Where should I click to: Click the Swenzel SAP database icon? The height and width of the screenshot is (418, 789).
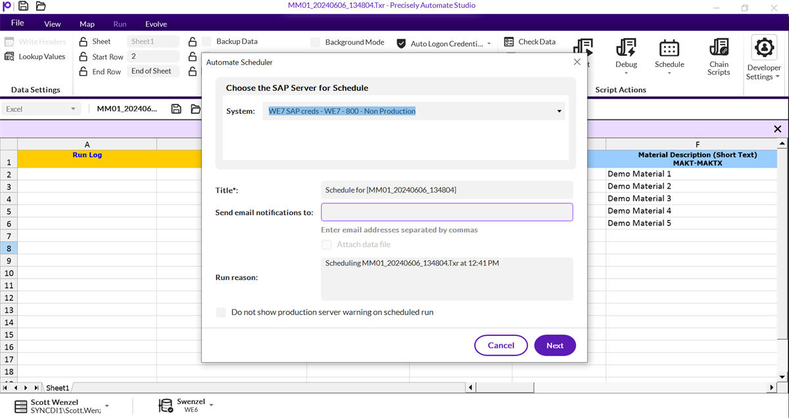pyautogui.click(x=166, y=406)
